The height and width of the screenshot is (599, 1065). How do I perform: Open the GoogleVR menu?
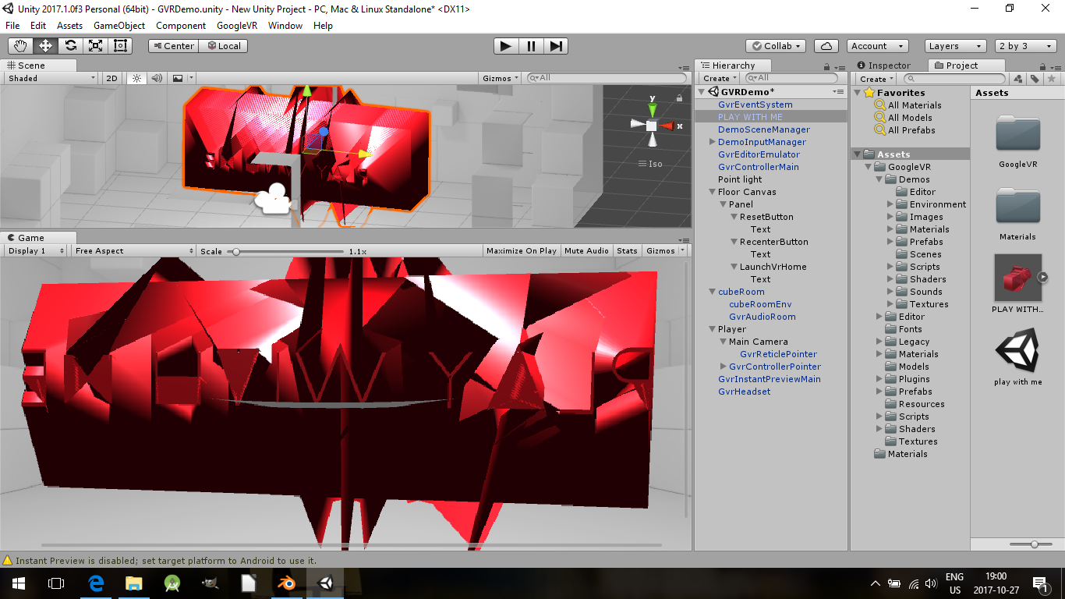point(237,26)
